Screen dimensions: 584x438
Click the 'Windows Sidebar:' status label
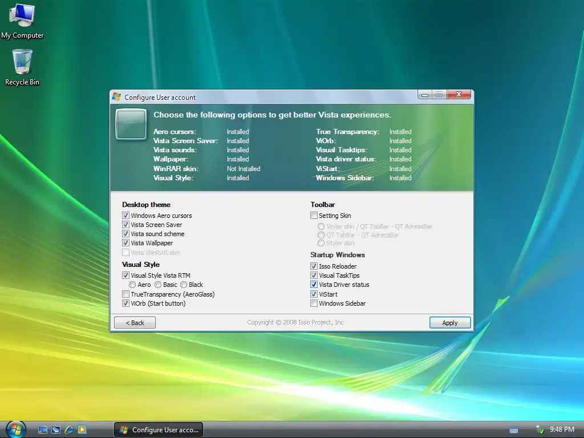tap(345, 178)
